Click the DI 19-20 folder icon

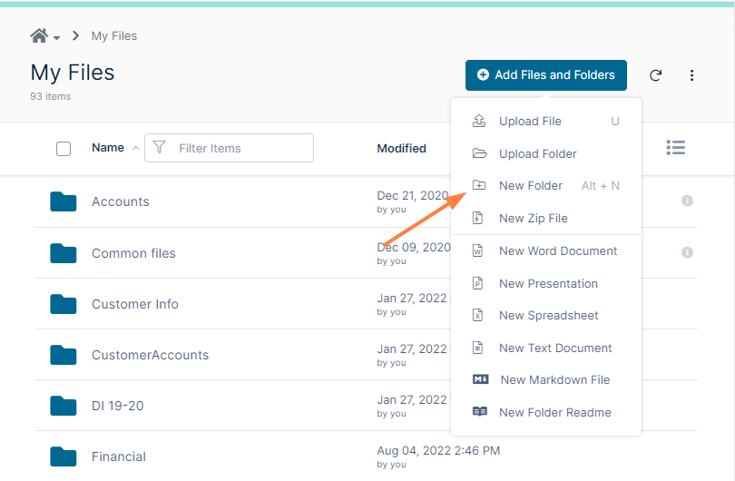click(63, 406)
